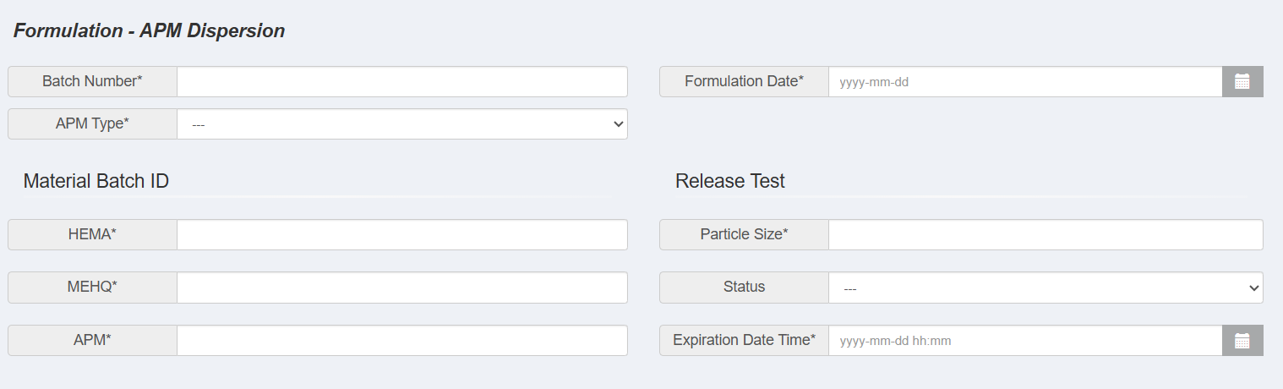Click the "HEMA*" field label
This screenshot has width=1283, height=389.
[92, 235]
